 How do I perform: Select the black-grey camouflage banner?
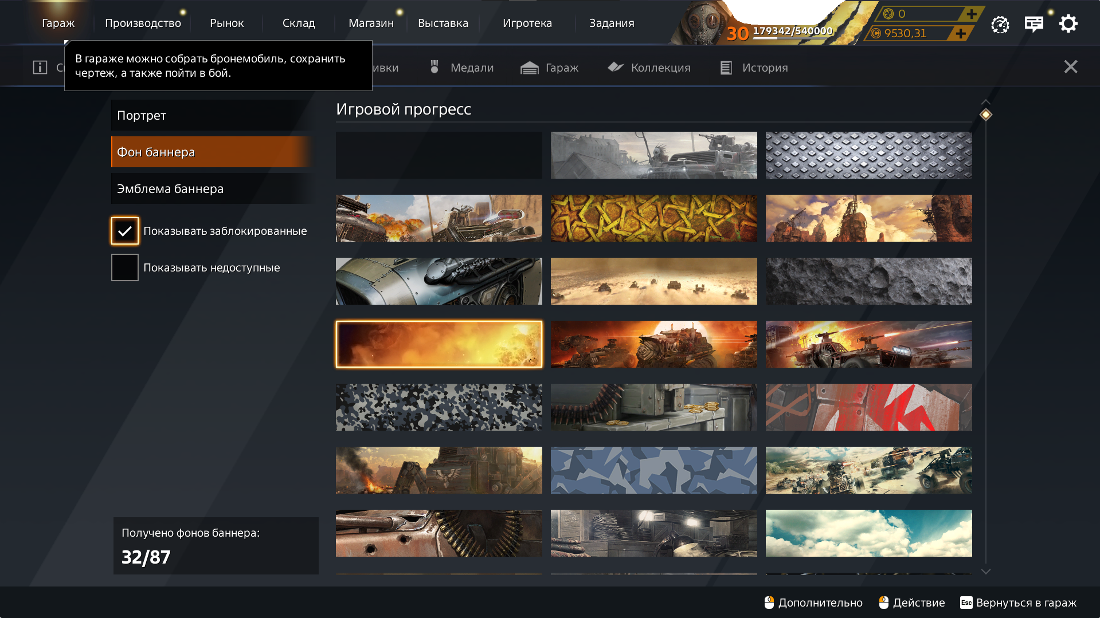[439, 407]
